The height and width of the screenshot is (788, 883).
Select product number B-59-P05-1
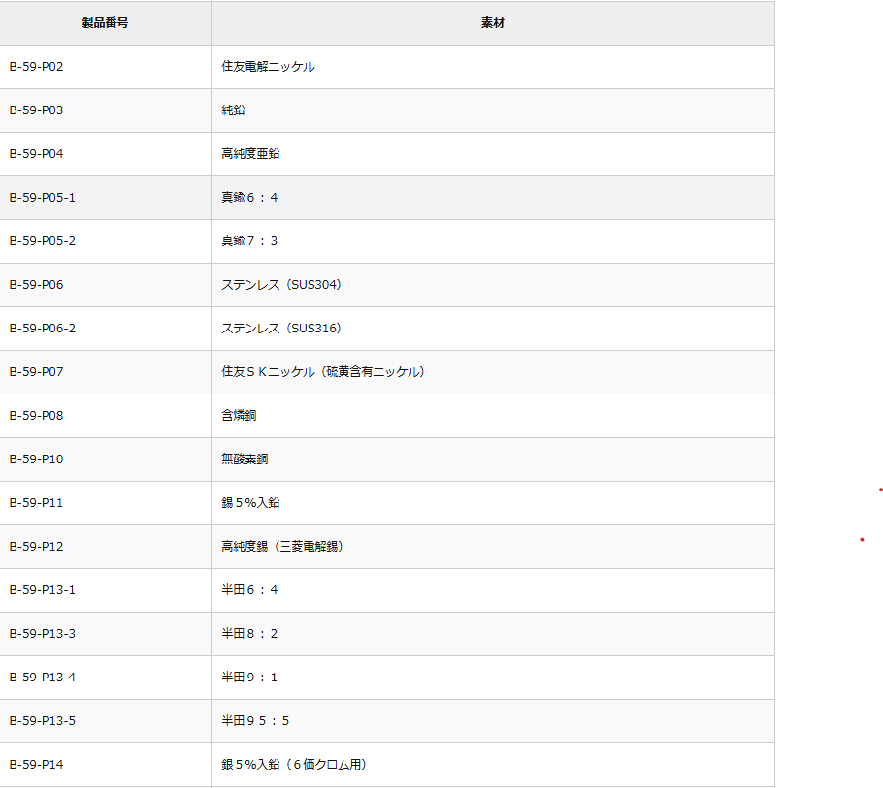pyautogui.click(x=42, y=198)
